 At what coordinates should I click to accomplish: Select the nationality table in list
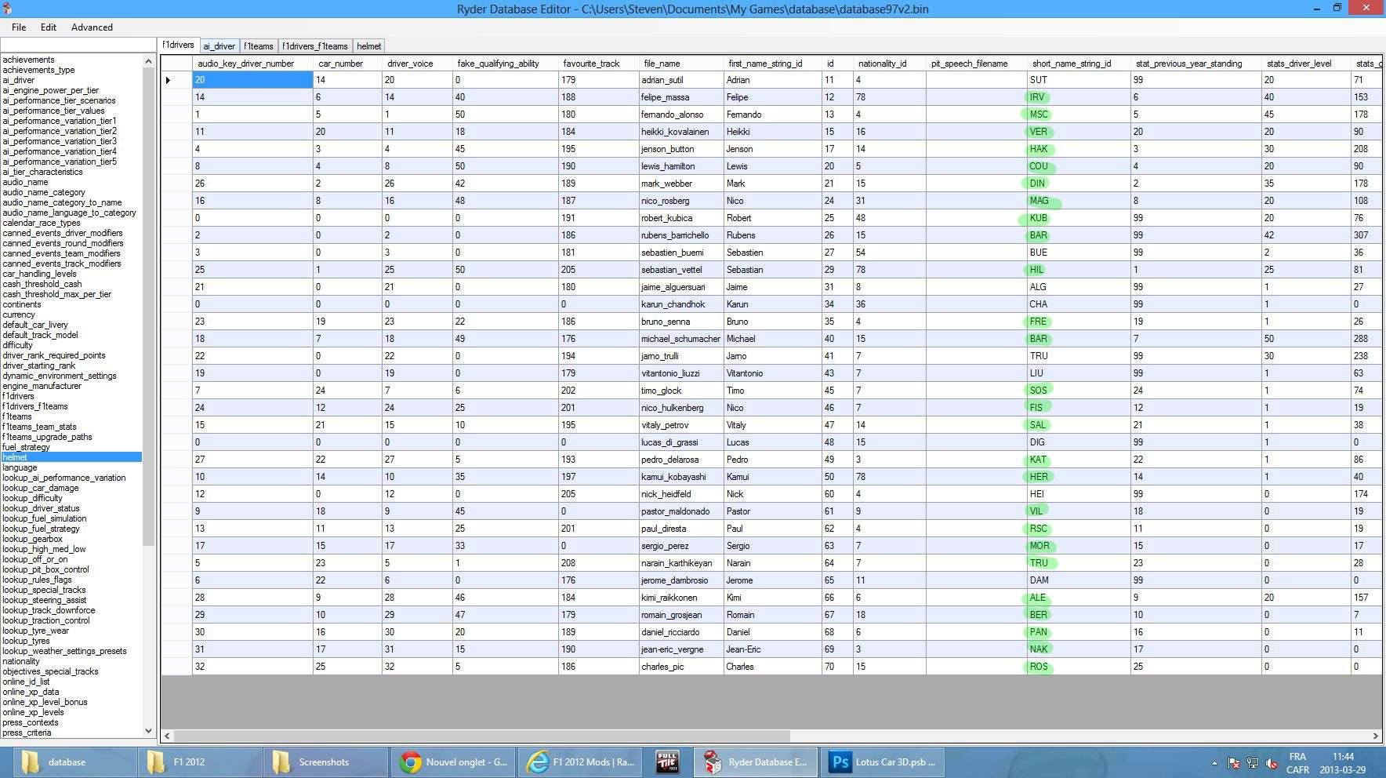[21, 661]
